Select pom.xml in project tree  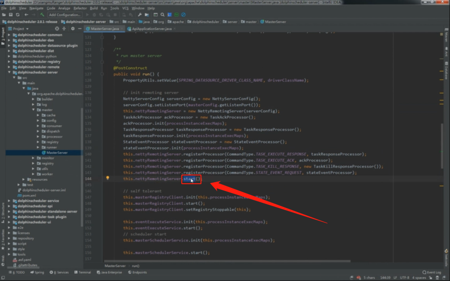27,195
